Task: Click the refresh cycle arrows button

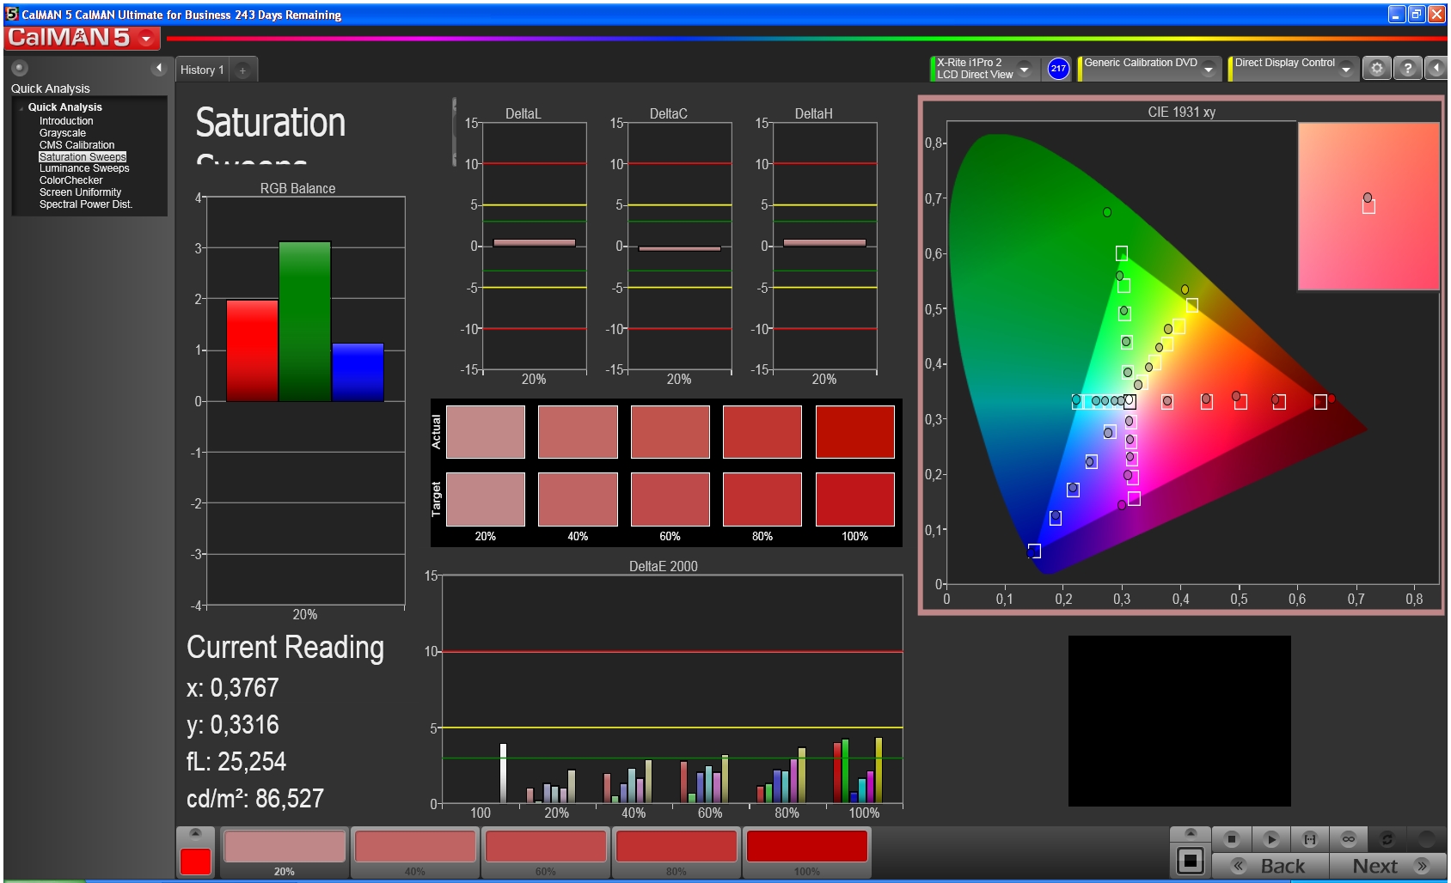Action: point(1387,839)
